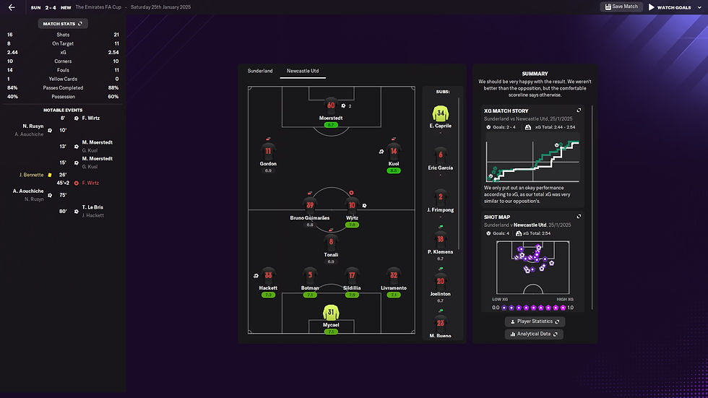Image resolution: width=708 pixels, height=398 pixels.
Task: Click 8' F. Wirtz goal event
Action: [80, 118]
